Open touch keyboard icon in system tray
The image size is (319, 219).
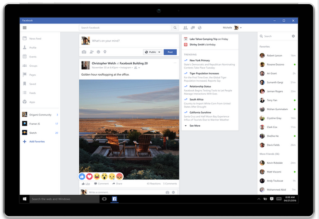click(x=279, y=199)
